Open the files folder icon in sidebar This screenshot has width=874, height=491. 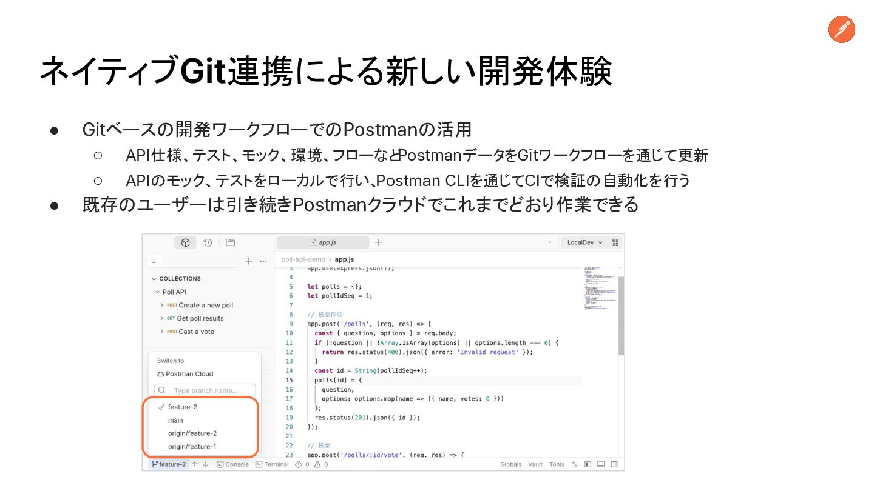(230, 242)
